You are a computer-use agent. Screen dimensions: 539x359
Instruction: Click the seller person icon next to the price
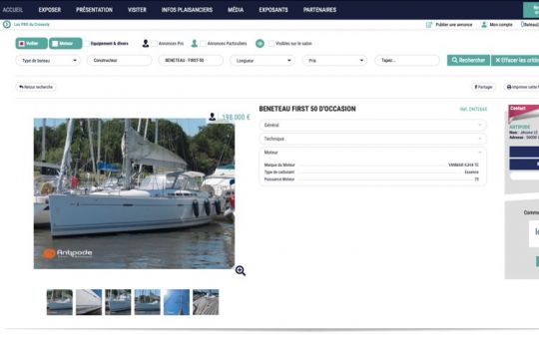tap(212, 117)
